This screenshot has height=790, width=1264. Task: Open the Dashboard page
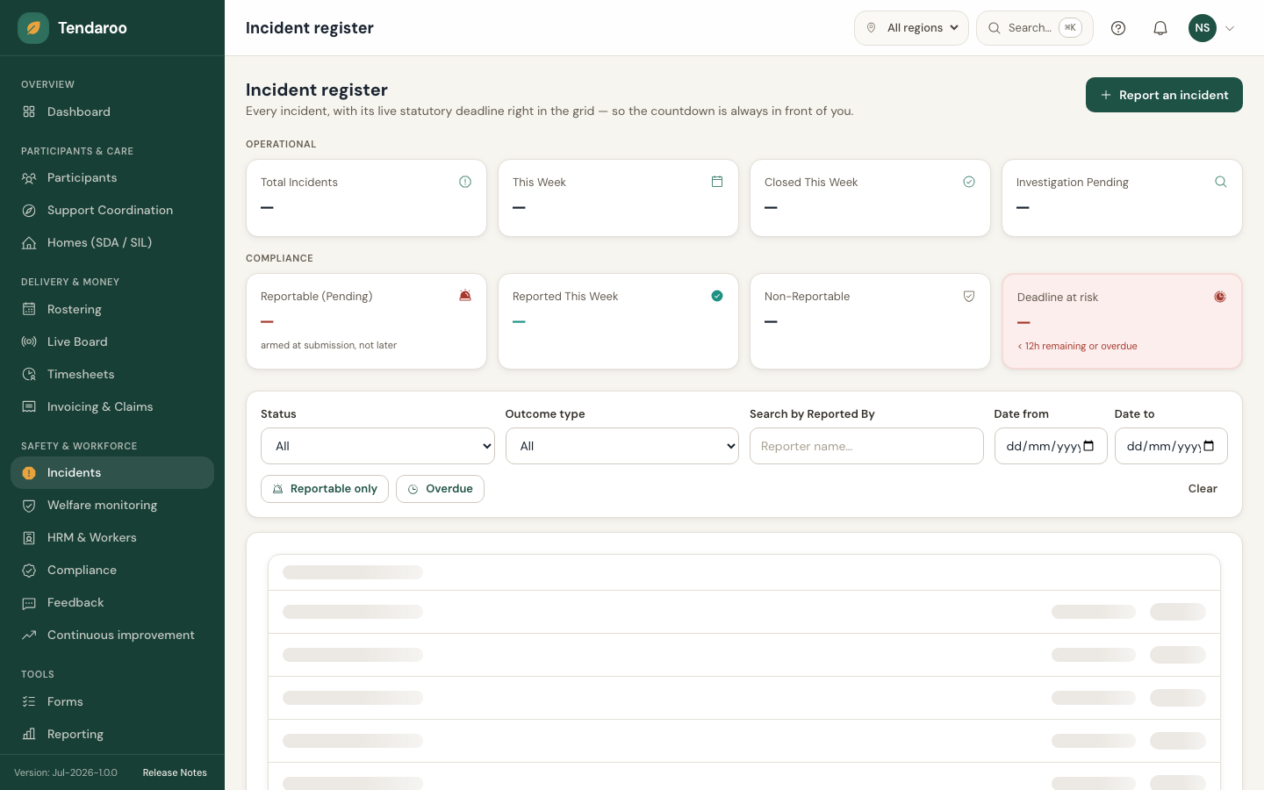coord(112,111)
